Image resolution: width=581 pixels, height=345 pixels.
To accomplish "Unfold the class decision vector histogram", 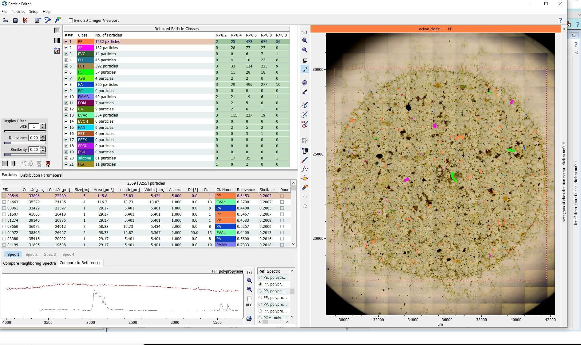I will point(564,182).
